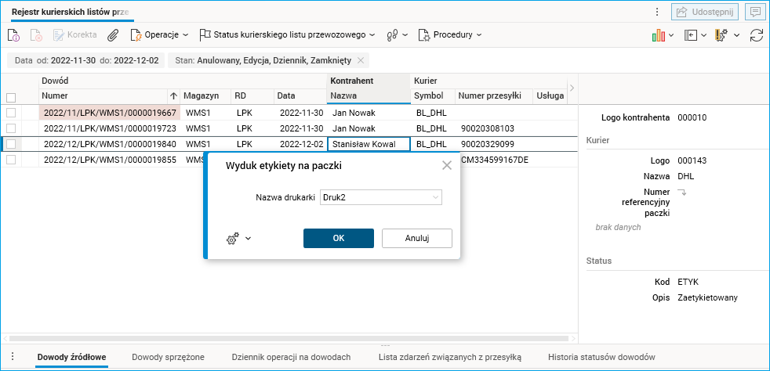Click the refresh icon in toolbar

pyautogui.click(x=757, y=35)
